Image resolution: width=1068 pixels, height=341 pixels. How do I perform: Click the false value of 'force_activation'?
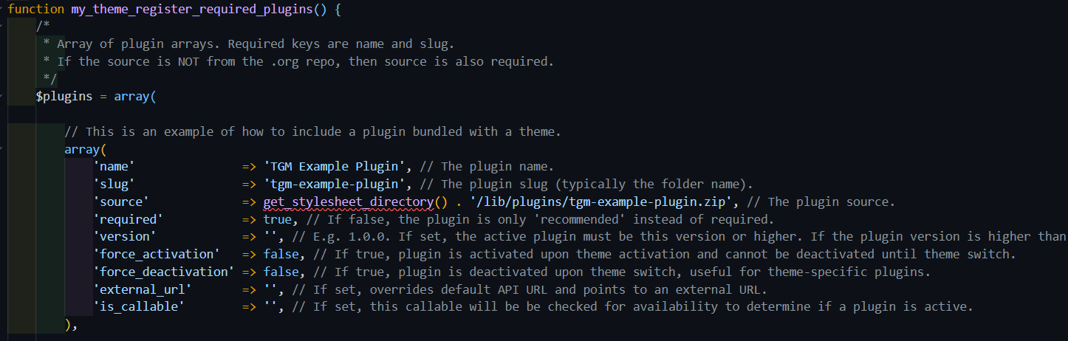[281, 255]
